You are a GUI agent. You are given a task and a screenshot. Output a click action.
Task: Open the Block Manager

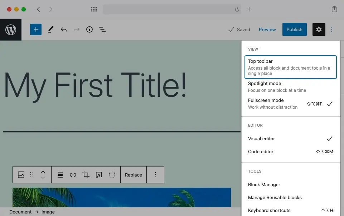[290, 184]
